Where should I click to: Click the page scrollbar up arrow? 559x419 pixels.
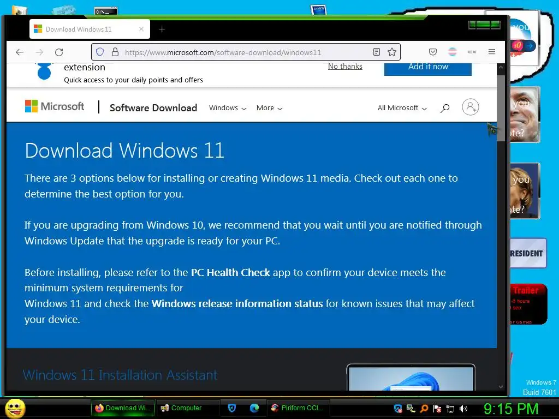coord(501,67)
